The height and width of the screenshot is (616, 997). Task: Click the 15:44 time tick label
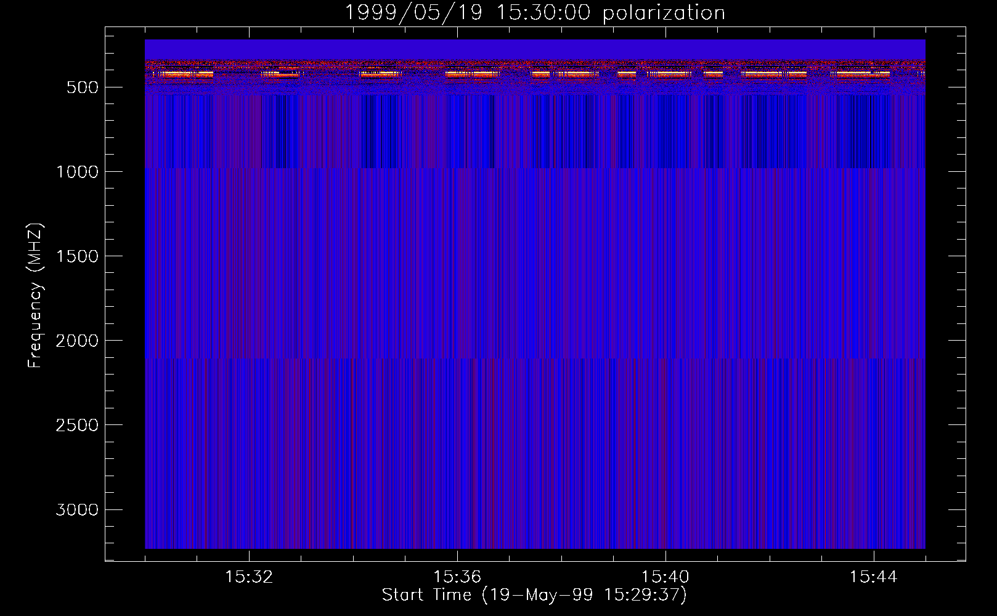tap(873, 577)
